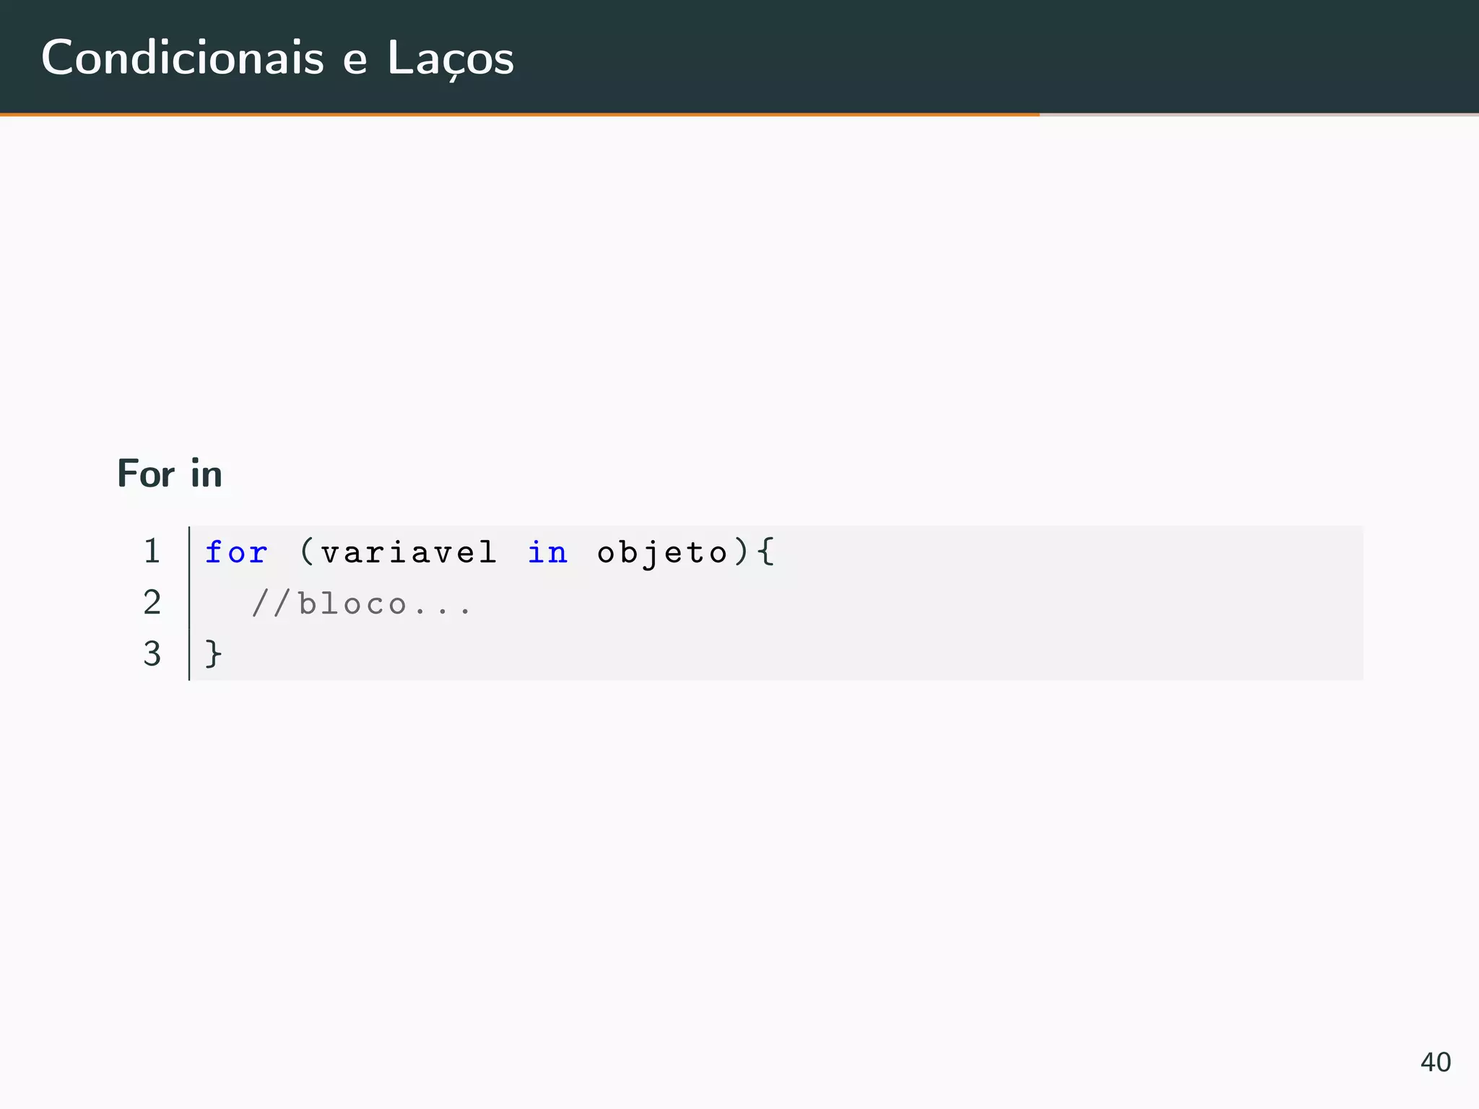The width and height of the screenshot is (1479, 1109).
Task: Click the blue 'for' keyword in code
Action: 236,552
